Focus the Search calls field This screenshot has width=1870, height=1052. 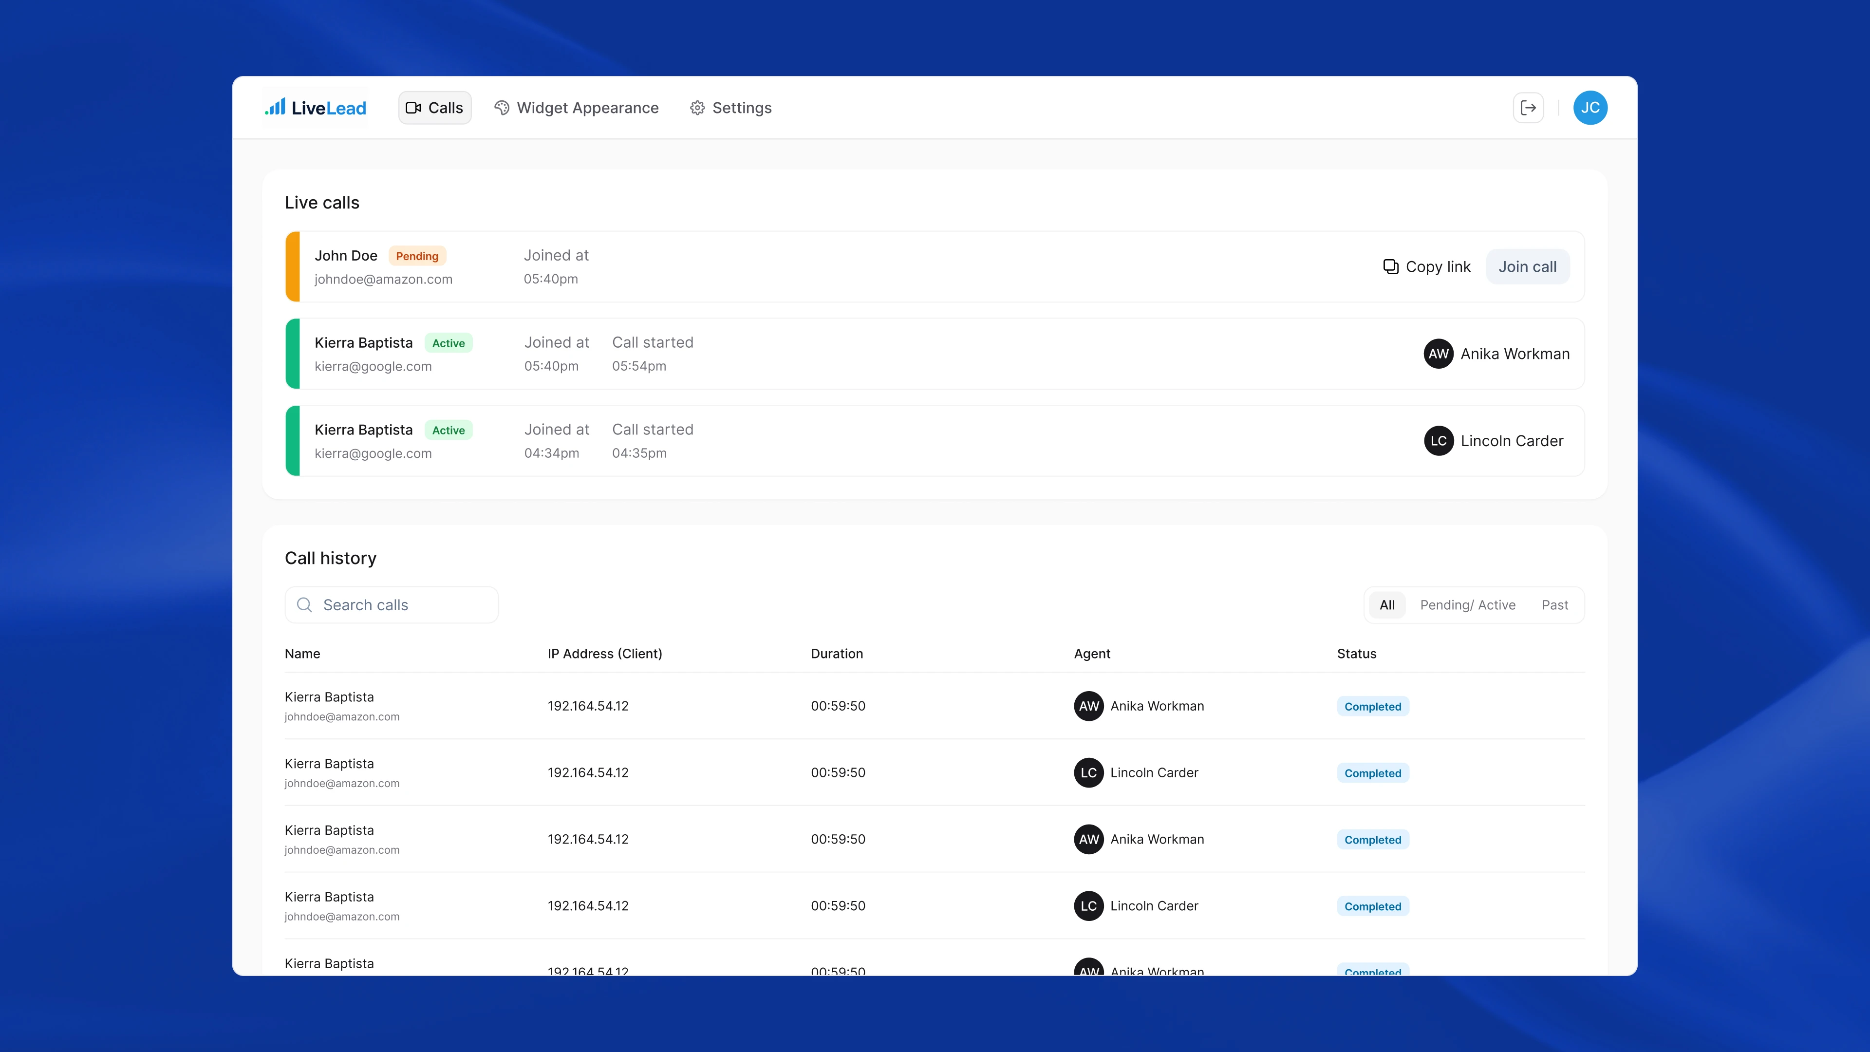coord(391,605)
